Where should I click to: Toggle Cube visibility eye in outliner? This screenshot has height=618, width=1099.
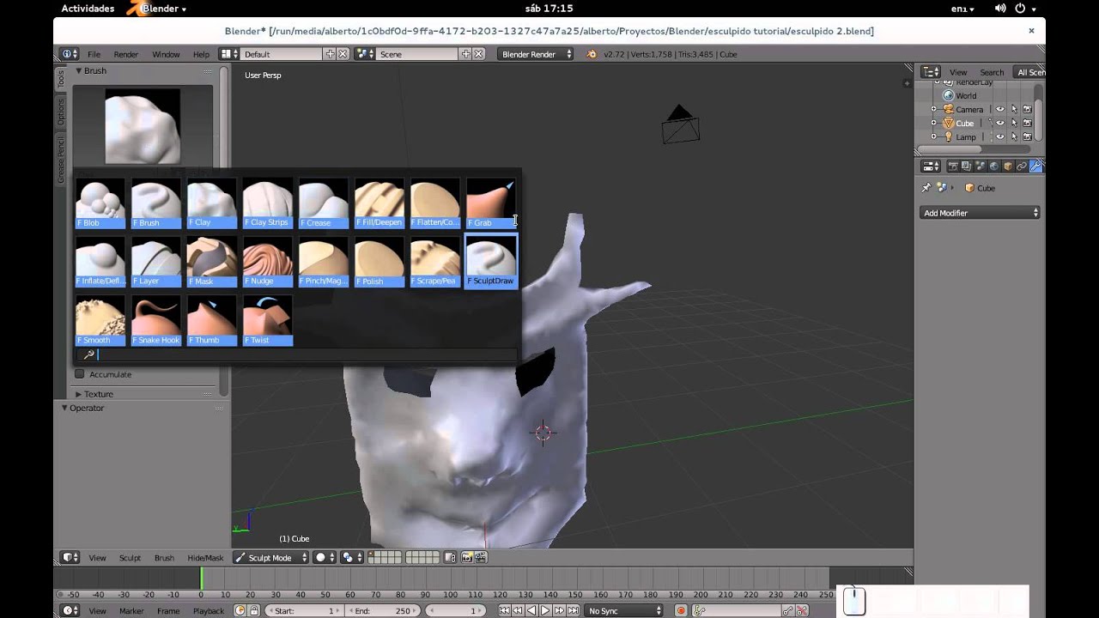[999, 124]
